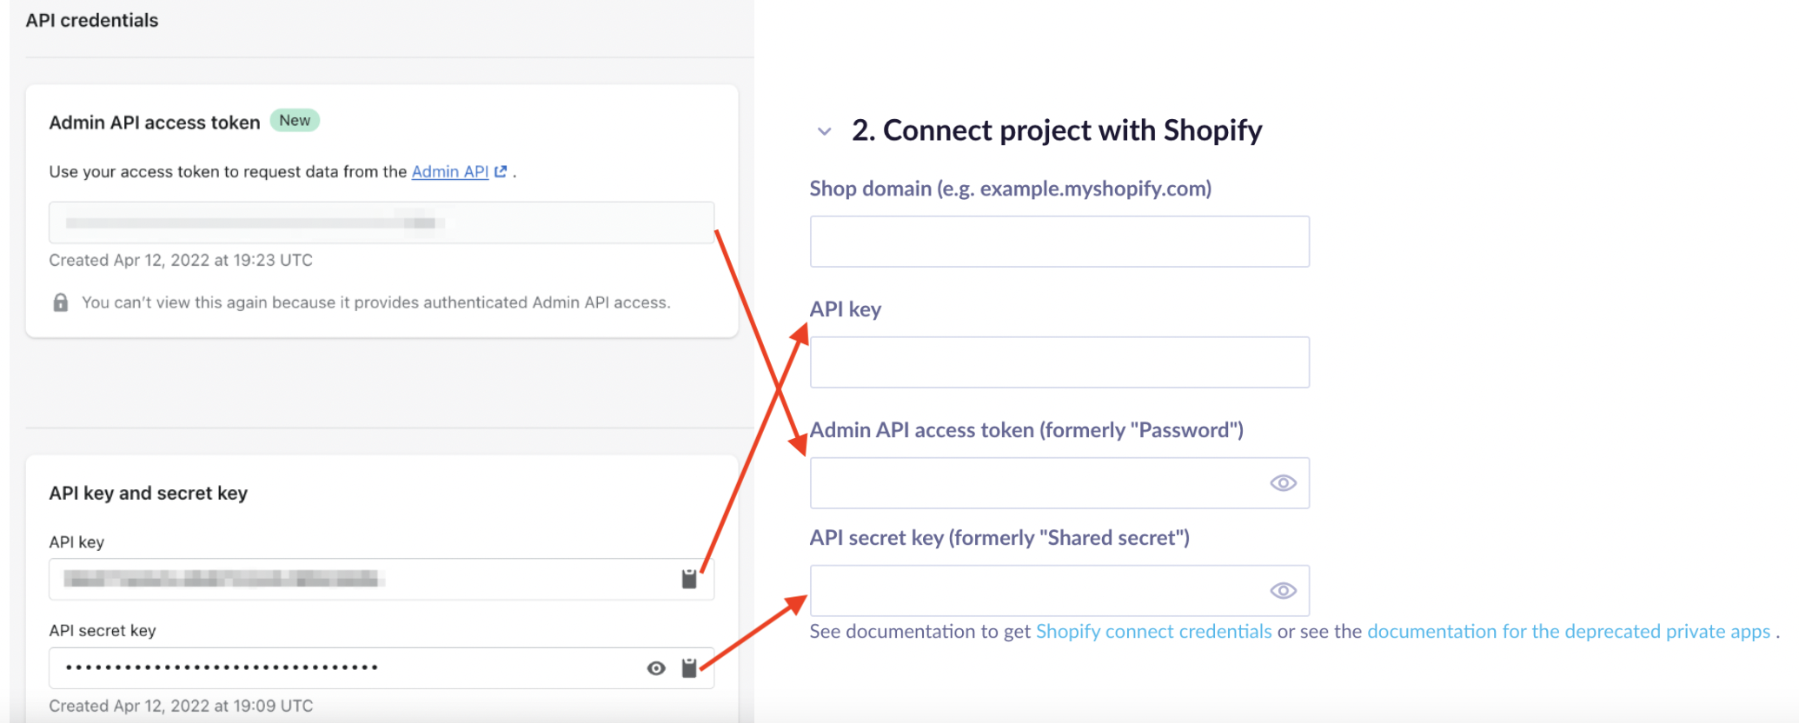Click the "Shop domain (e.g. example.myshopify.com)" label

1011,189
